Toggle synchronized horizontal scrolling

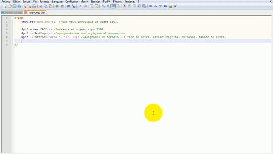click(x=96, y=6)
